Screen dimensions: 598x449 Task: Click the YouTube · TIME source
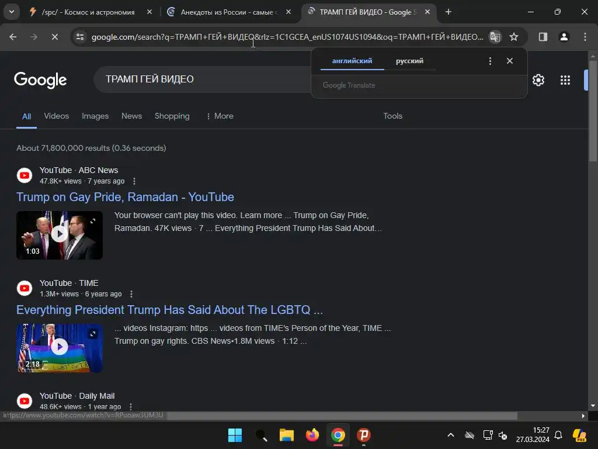(x=69, y=284)
